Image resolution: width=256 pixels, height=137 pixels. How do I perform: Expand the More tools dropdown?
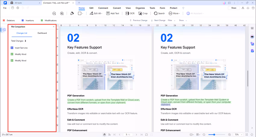(x=174, y=14)
